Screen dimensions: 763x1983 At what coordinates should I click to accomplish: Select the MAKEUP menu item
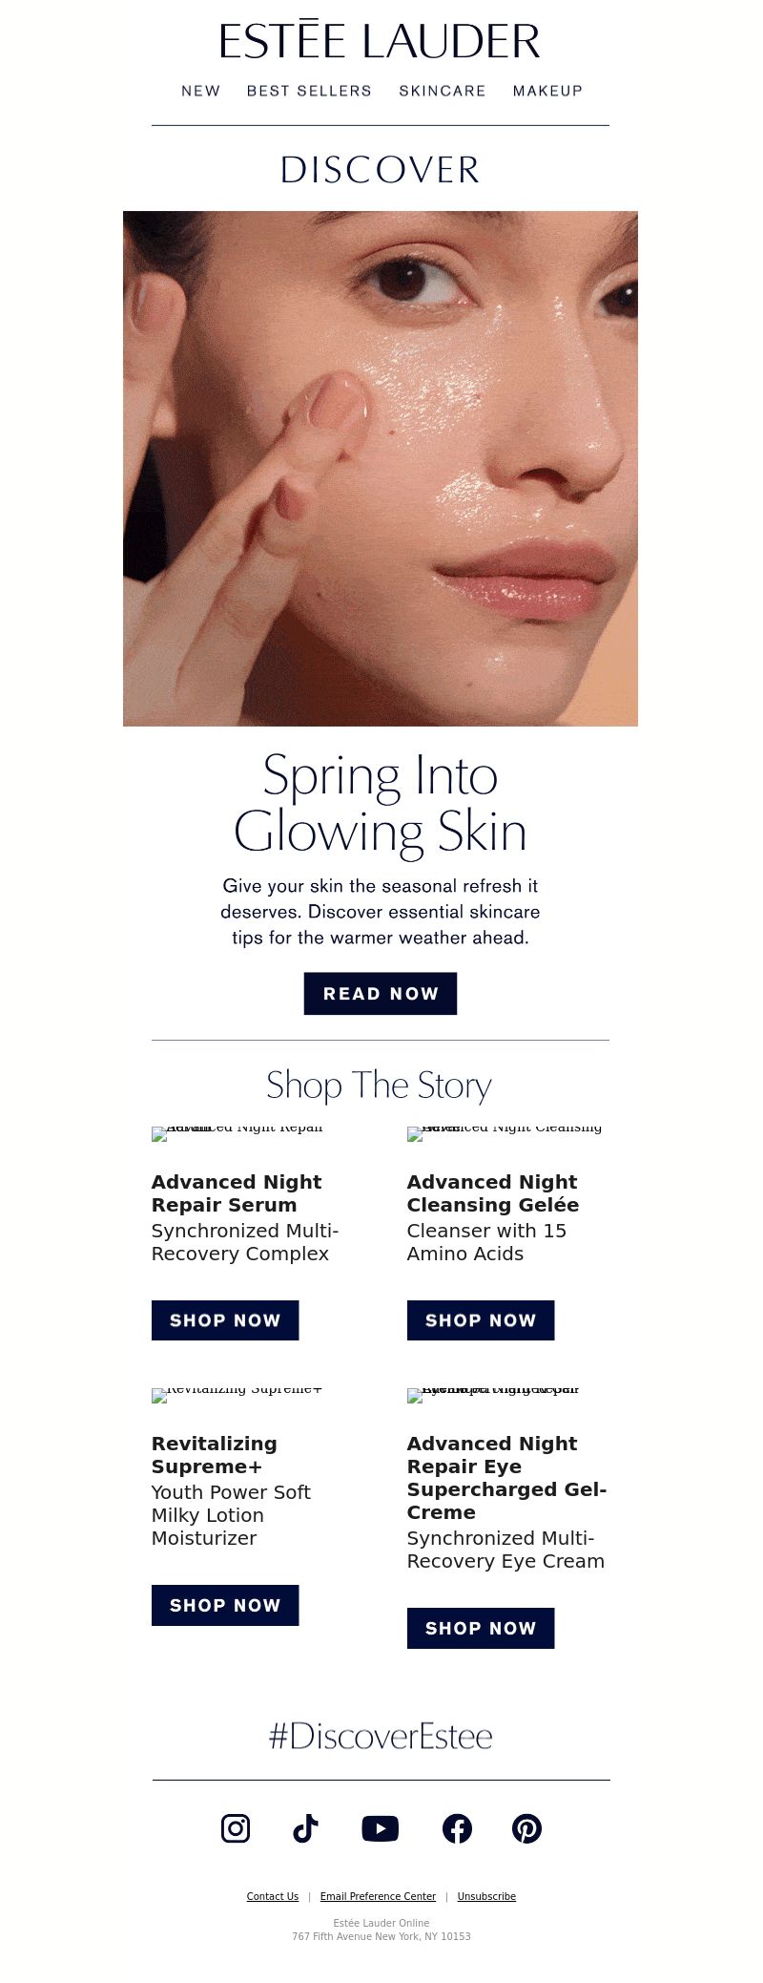(x=547, y=91)
